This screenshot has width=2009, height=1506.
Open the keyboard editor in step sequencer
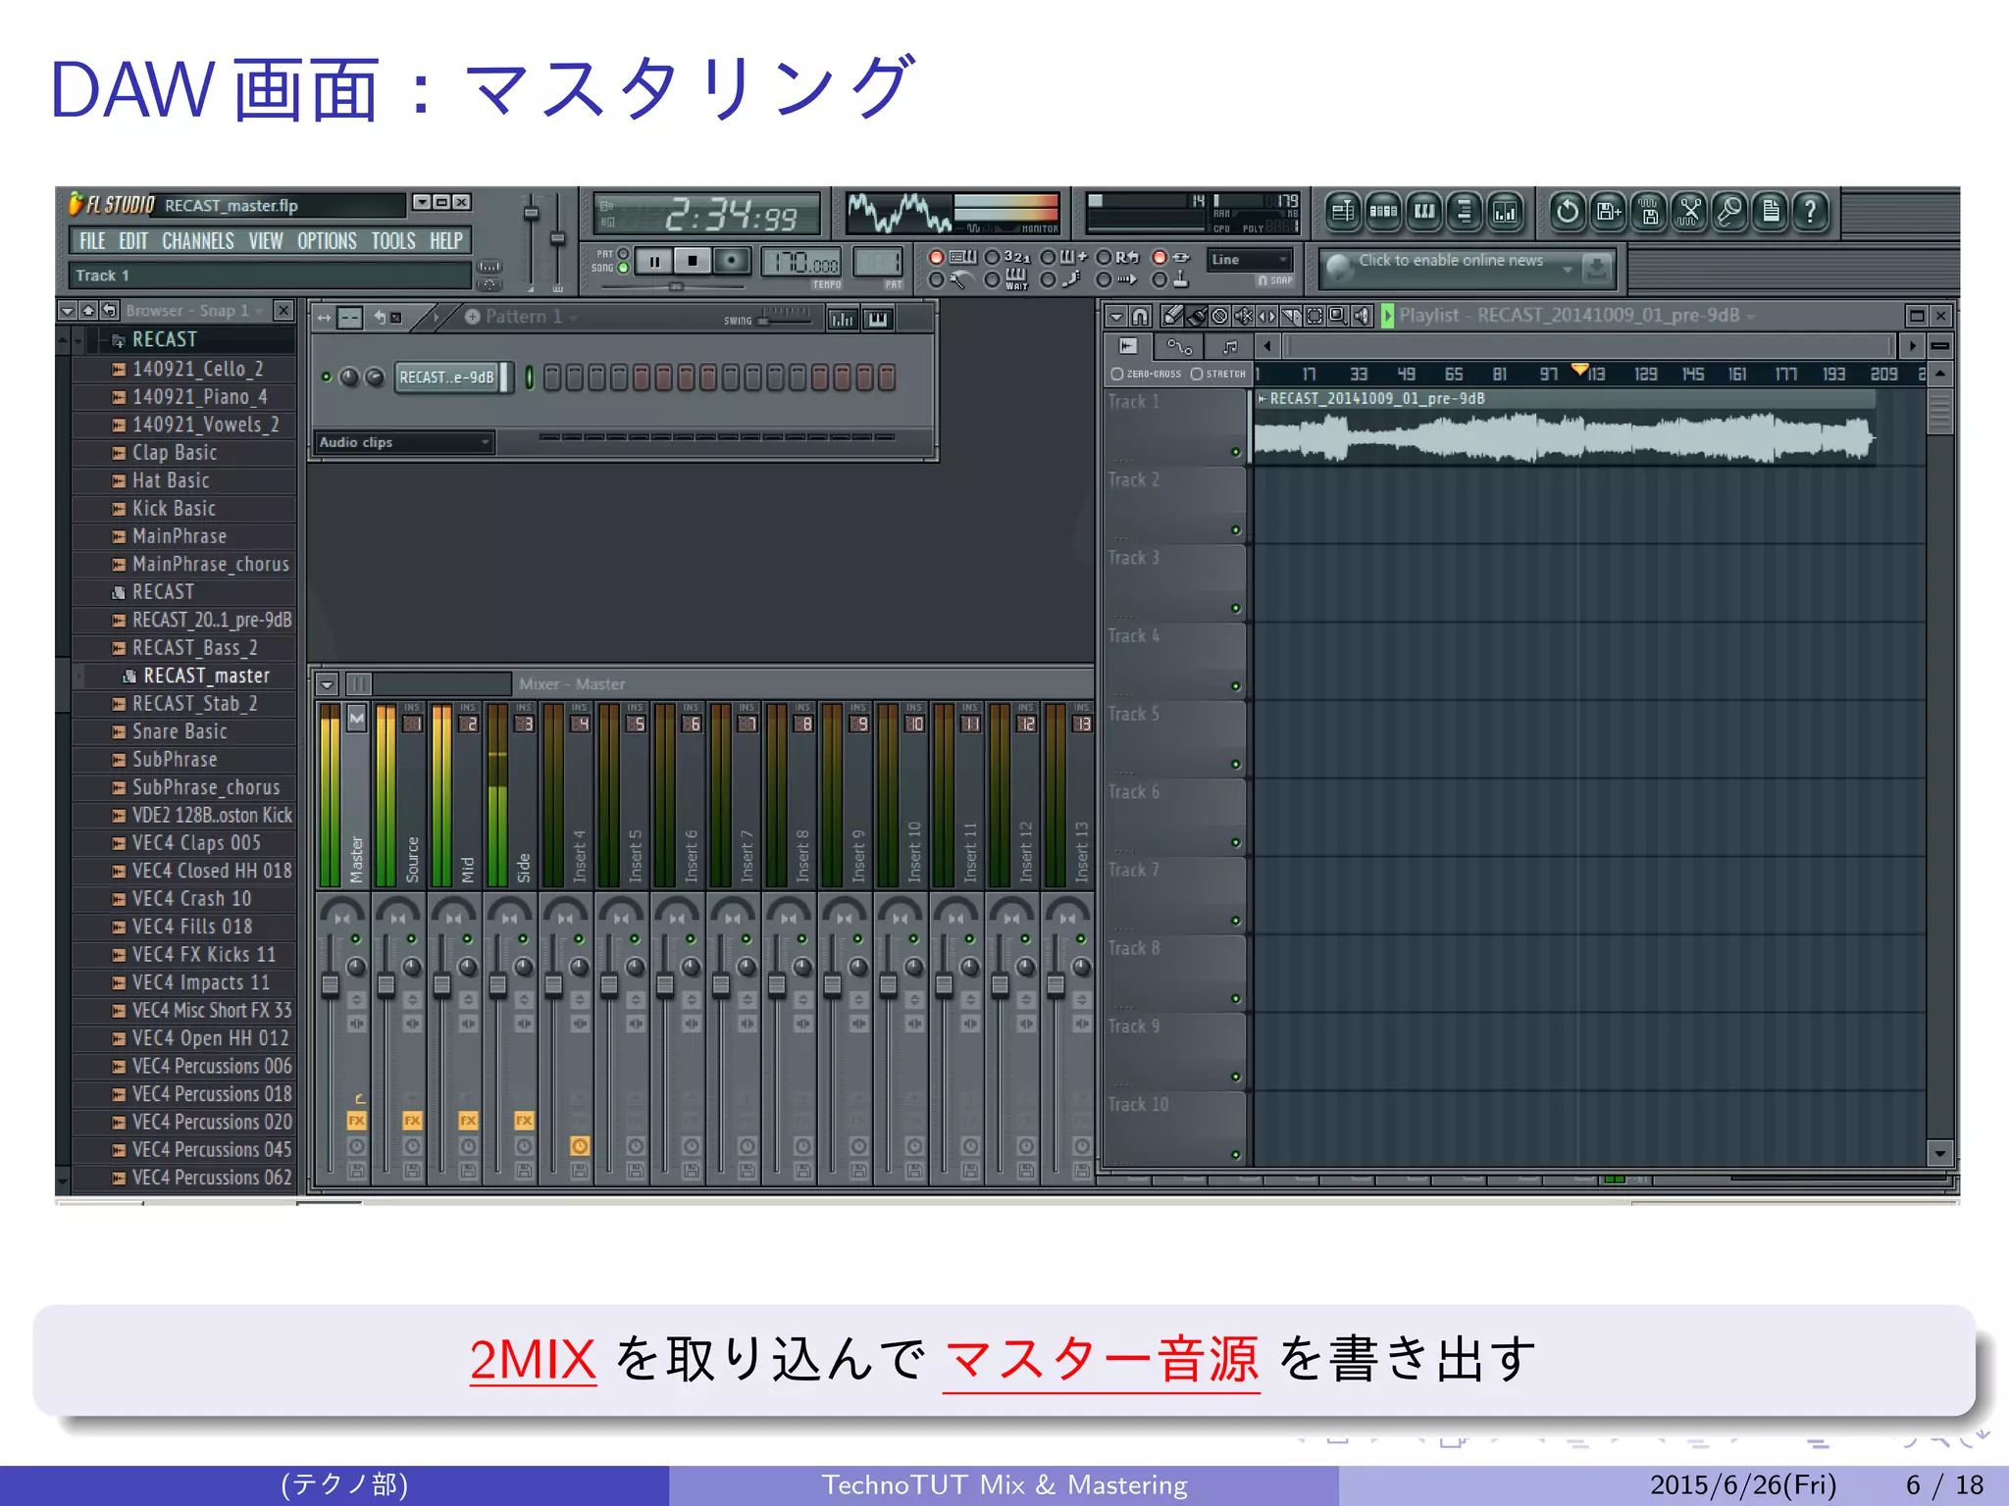tap(878, 319)
